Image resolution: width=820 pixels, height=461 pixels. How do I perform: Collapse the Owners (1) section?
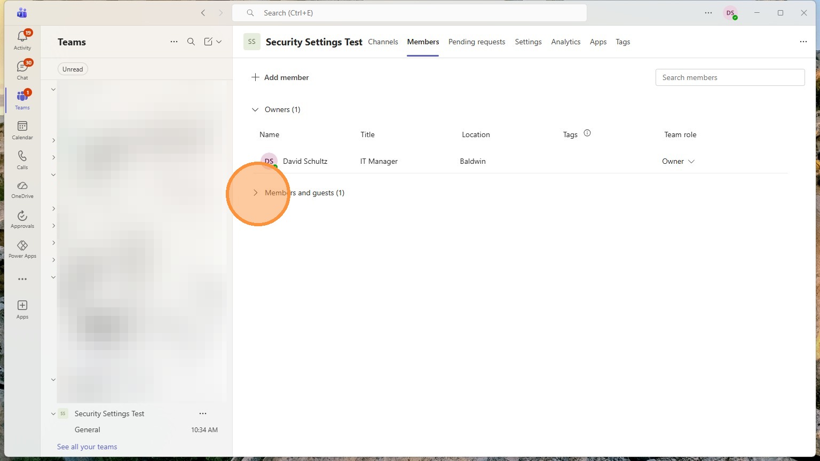point(255,109)
